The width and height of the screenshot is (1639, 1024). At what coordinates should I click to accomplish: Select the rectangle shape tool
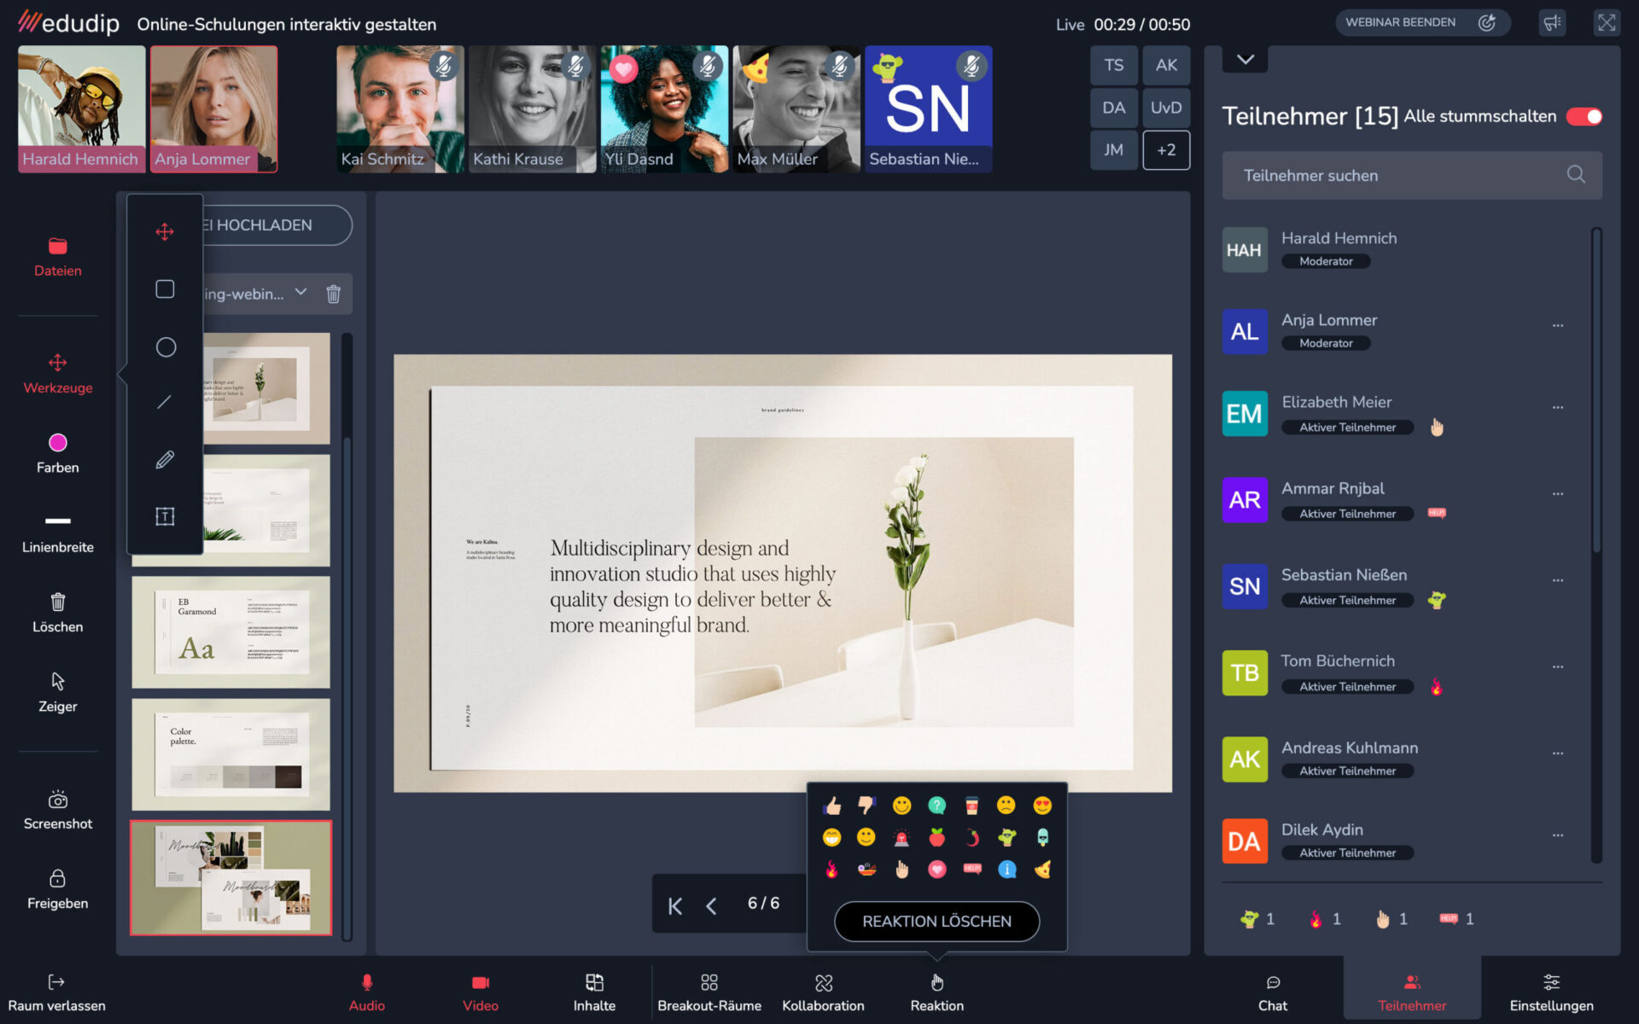pyautogui.click(x=165, y=289)
